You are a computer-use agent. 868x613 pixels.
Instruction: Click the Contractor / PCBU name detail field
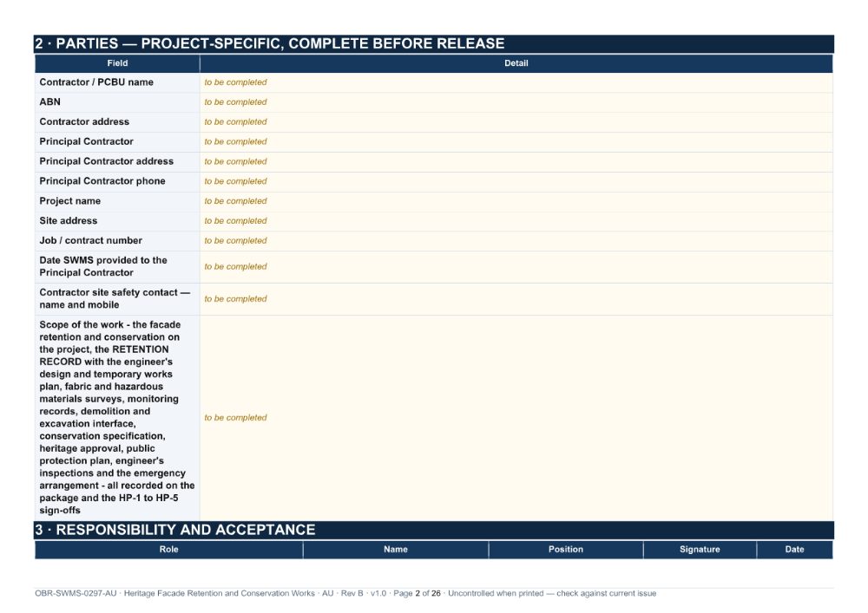516,82
